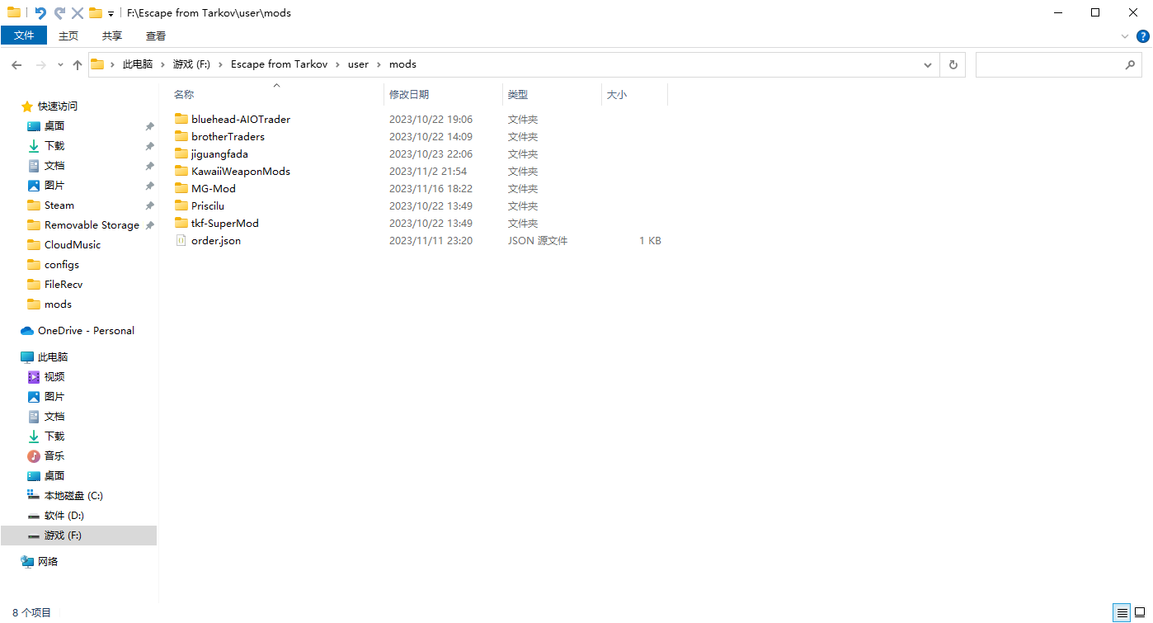The width and height of the screenshot is (1153, 623).
Task: Click 'Escape from Tarkov' breadcrumb segment
Action: click(279, 64)
